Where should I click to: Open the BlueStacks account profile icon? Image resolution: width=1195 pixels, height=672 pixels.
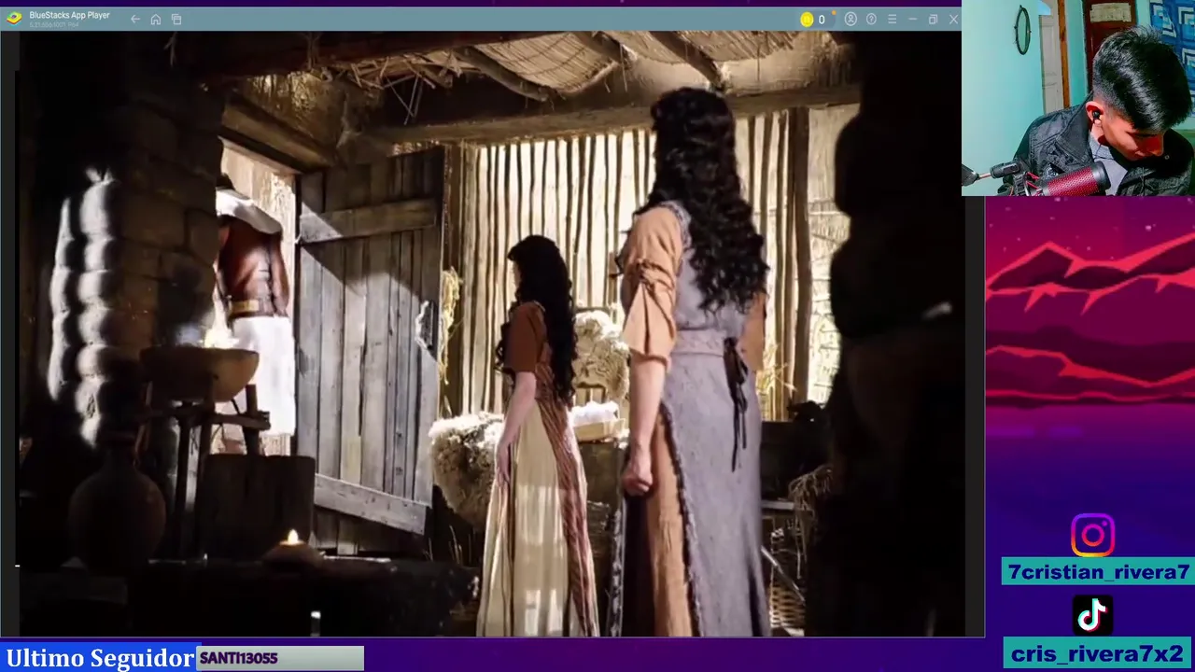[x=851, y=19]
